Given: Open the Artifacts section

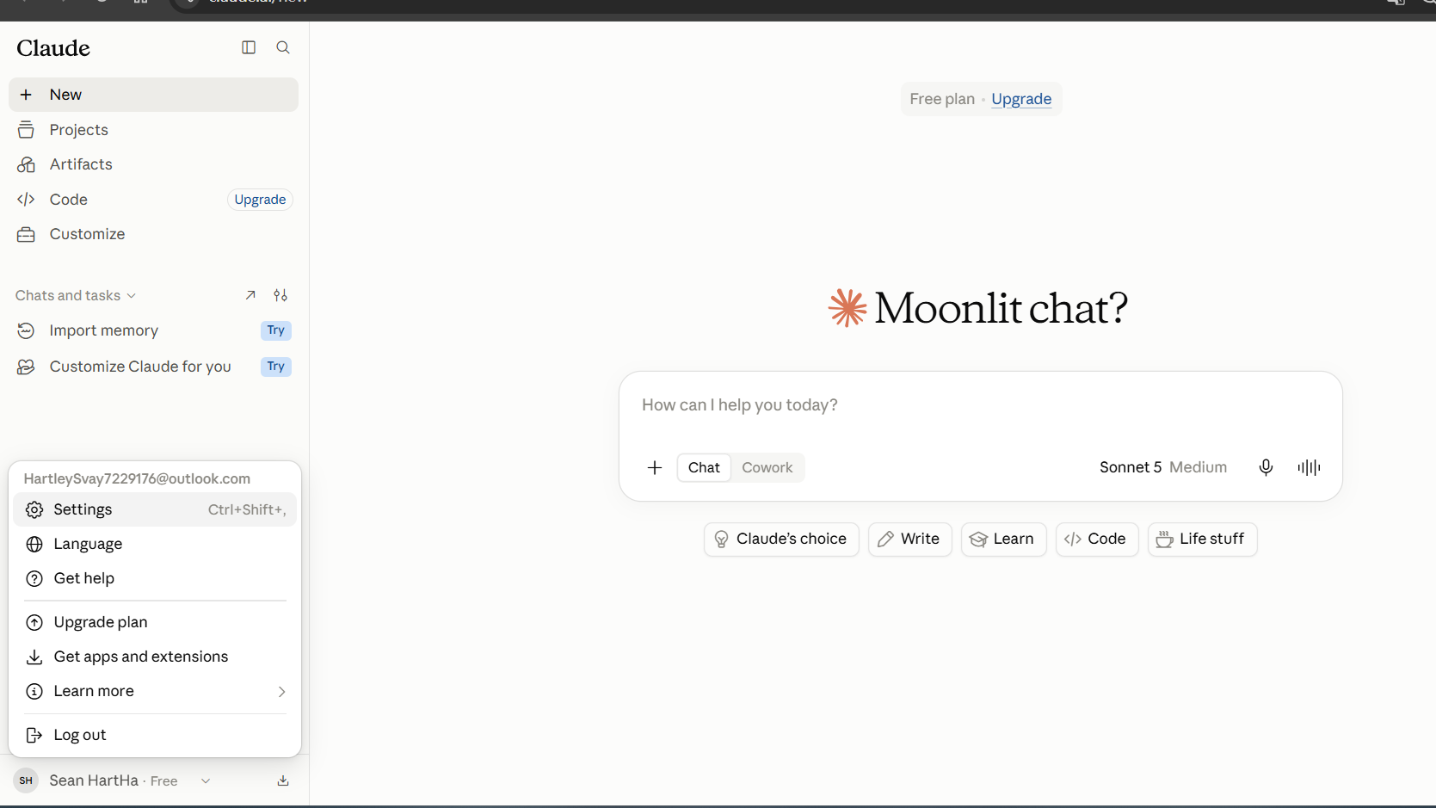Looking at the screenshot, I should pyautogui.click(x=153, y=164).
